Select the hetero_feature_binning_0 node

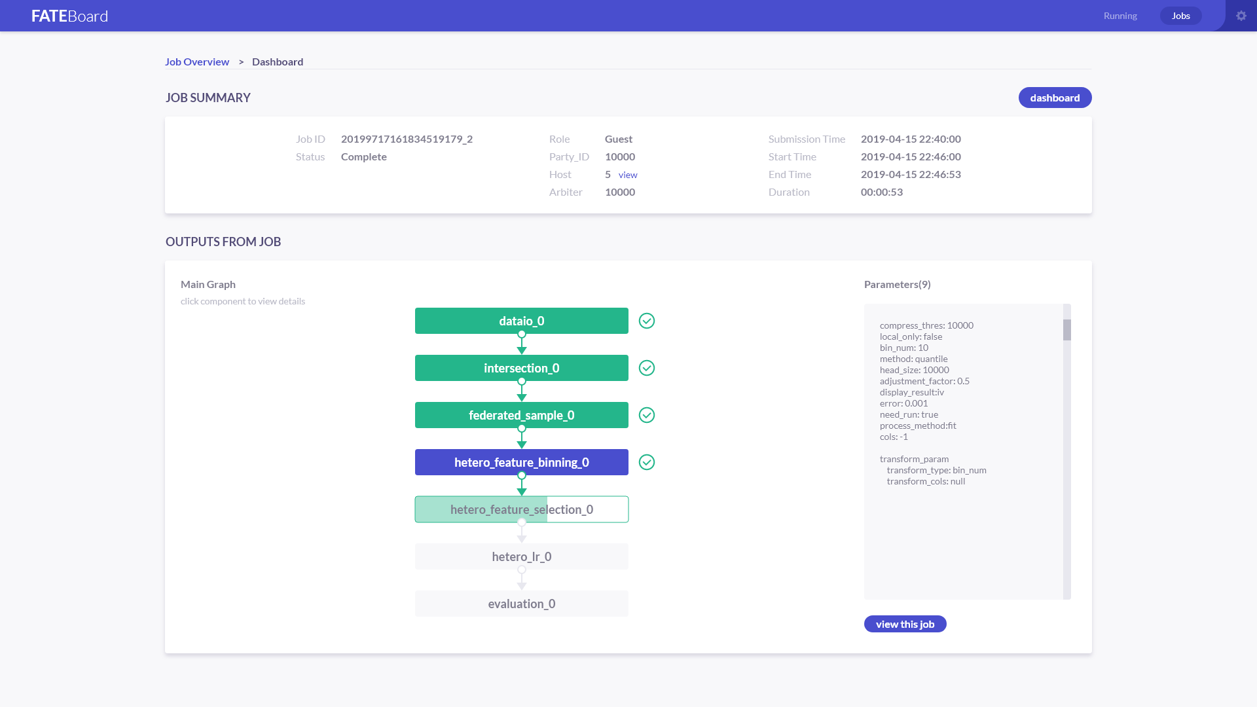pos(521,462)
